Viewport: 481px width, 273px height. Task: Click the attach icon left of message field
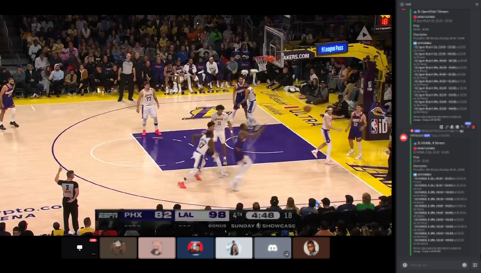pos(405,265)
